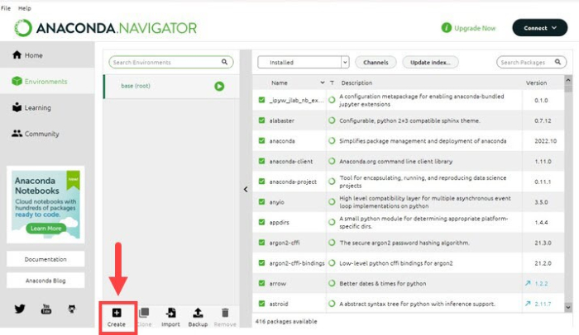Open the Installed package filter dropdown
This screenshot has width=579, height=335.
click(304, 62)
